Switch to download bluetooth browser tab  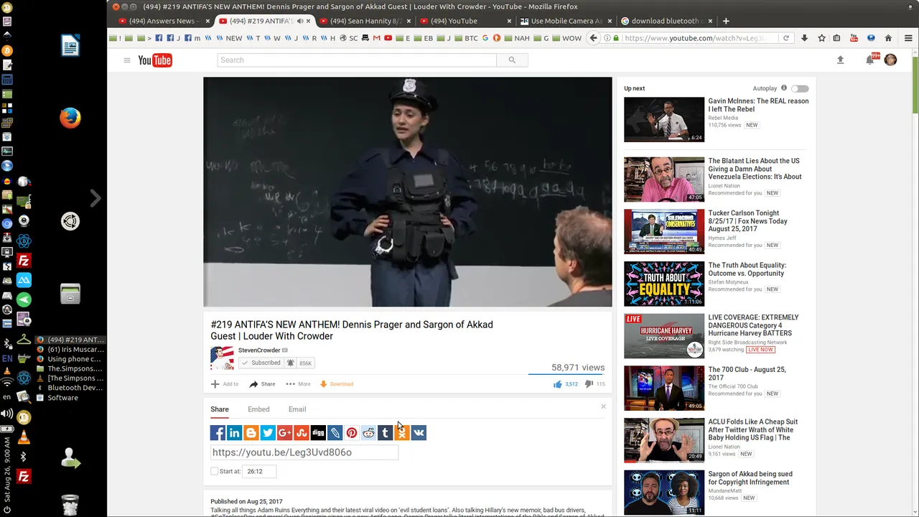pyautogui.click(x=666, y=21)
